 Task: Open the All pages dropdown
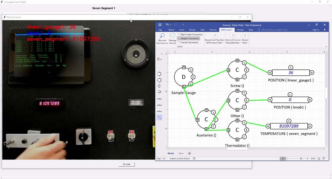[181, 153]
